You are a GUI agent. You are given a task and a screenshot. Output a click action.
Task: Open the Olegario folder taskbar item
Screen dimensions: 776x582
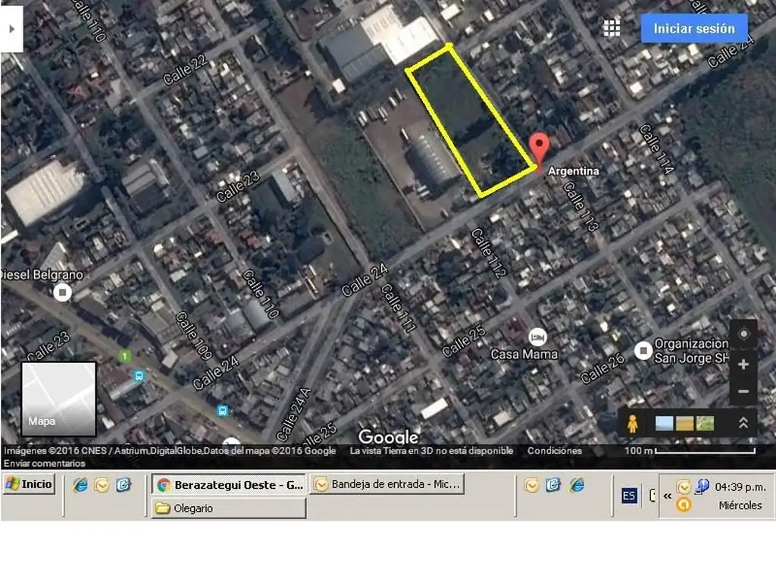[230, 508]
